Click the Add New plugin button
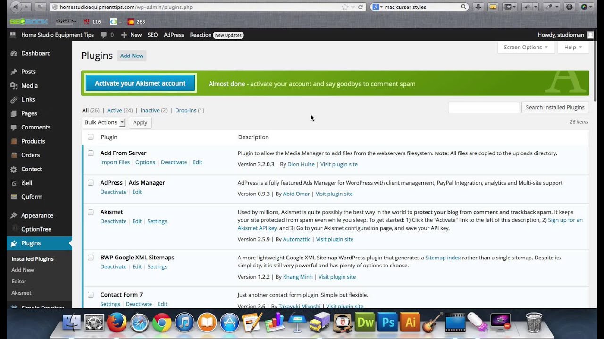604x339 pixels. point(132,56)
